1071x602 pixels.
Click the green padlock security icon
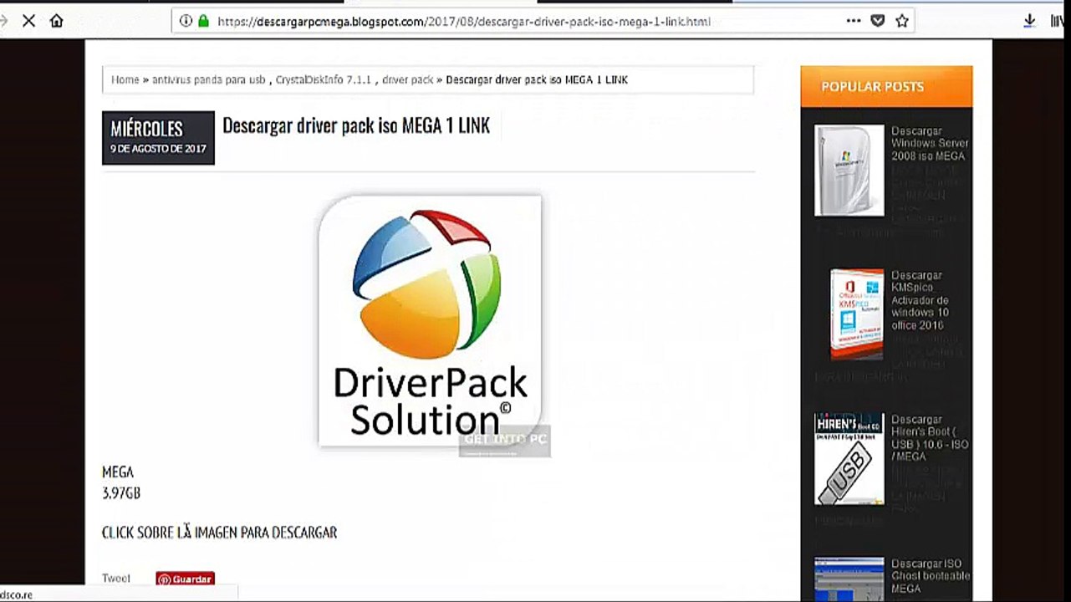coord(203,21)
